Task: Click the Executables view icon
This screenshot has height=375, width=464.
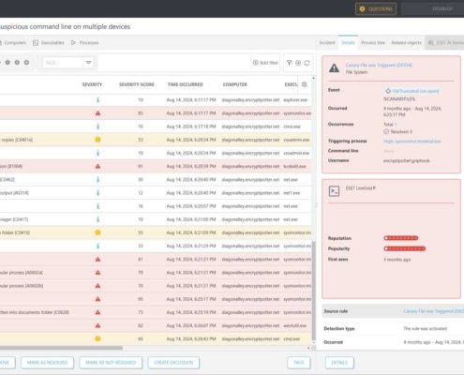Action: (36, 43)
